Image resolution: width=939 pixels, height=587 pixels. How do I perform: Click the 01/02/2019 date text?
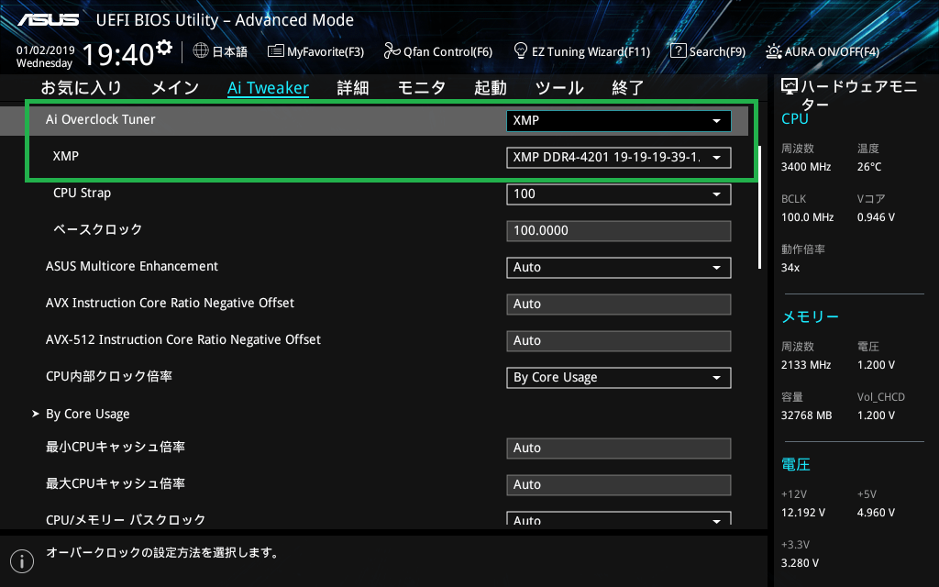46,50
